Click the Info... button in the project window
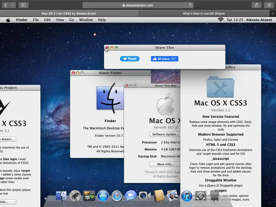276x207 pixels. 8,202
